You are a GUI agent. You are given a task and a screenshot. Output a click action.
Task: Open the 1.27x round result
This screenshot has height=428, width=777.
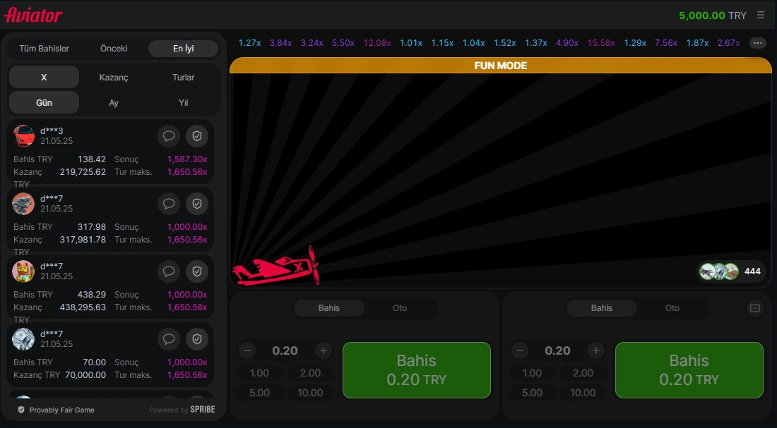(250, 43)
